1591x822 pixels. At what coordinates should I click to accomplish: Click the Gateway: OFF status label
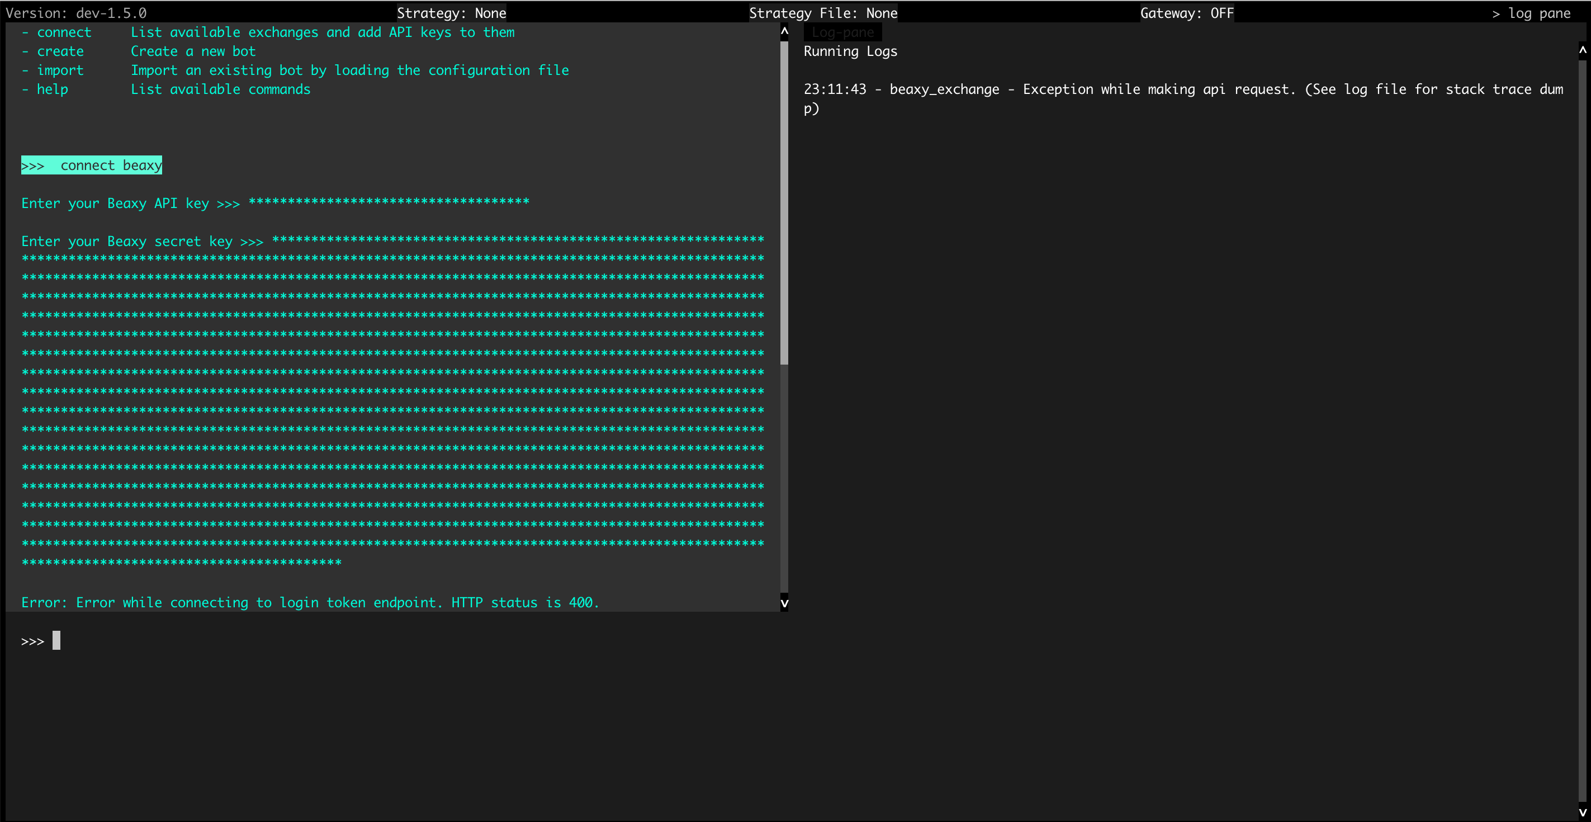1187,13
